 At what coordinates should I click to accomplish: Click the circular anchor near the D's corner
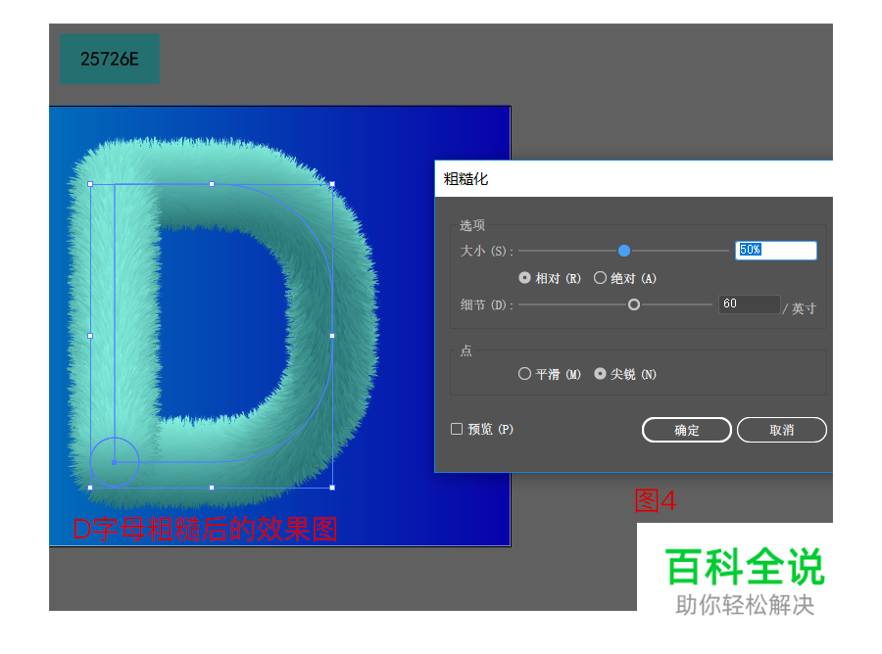pyautogui.click(x=115, y=461)
